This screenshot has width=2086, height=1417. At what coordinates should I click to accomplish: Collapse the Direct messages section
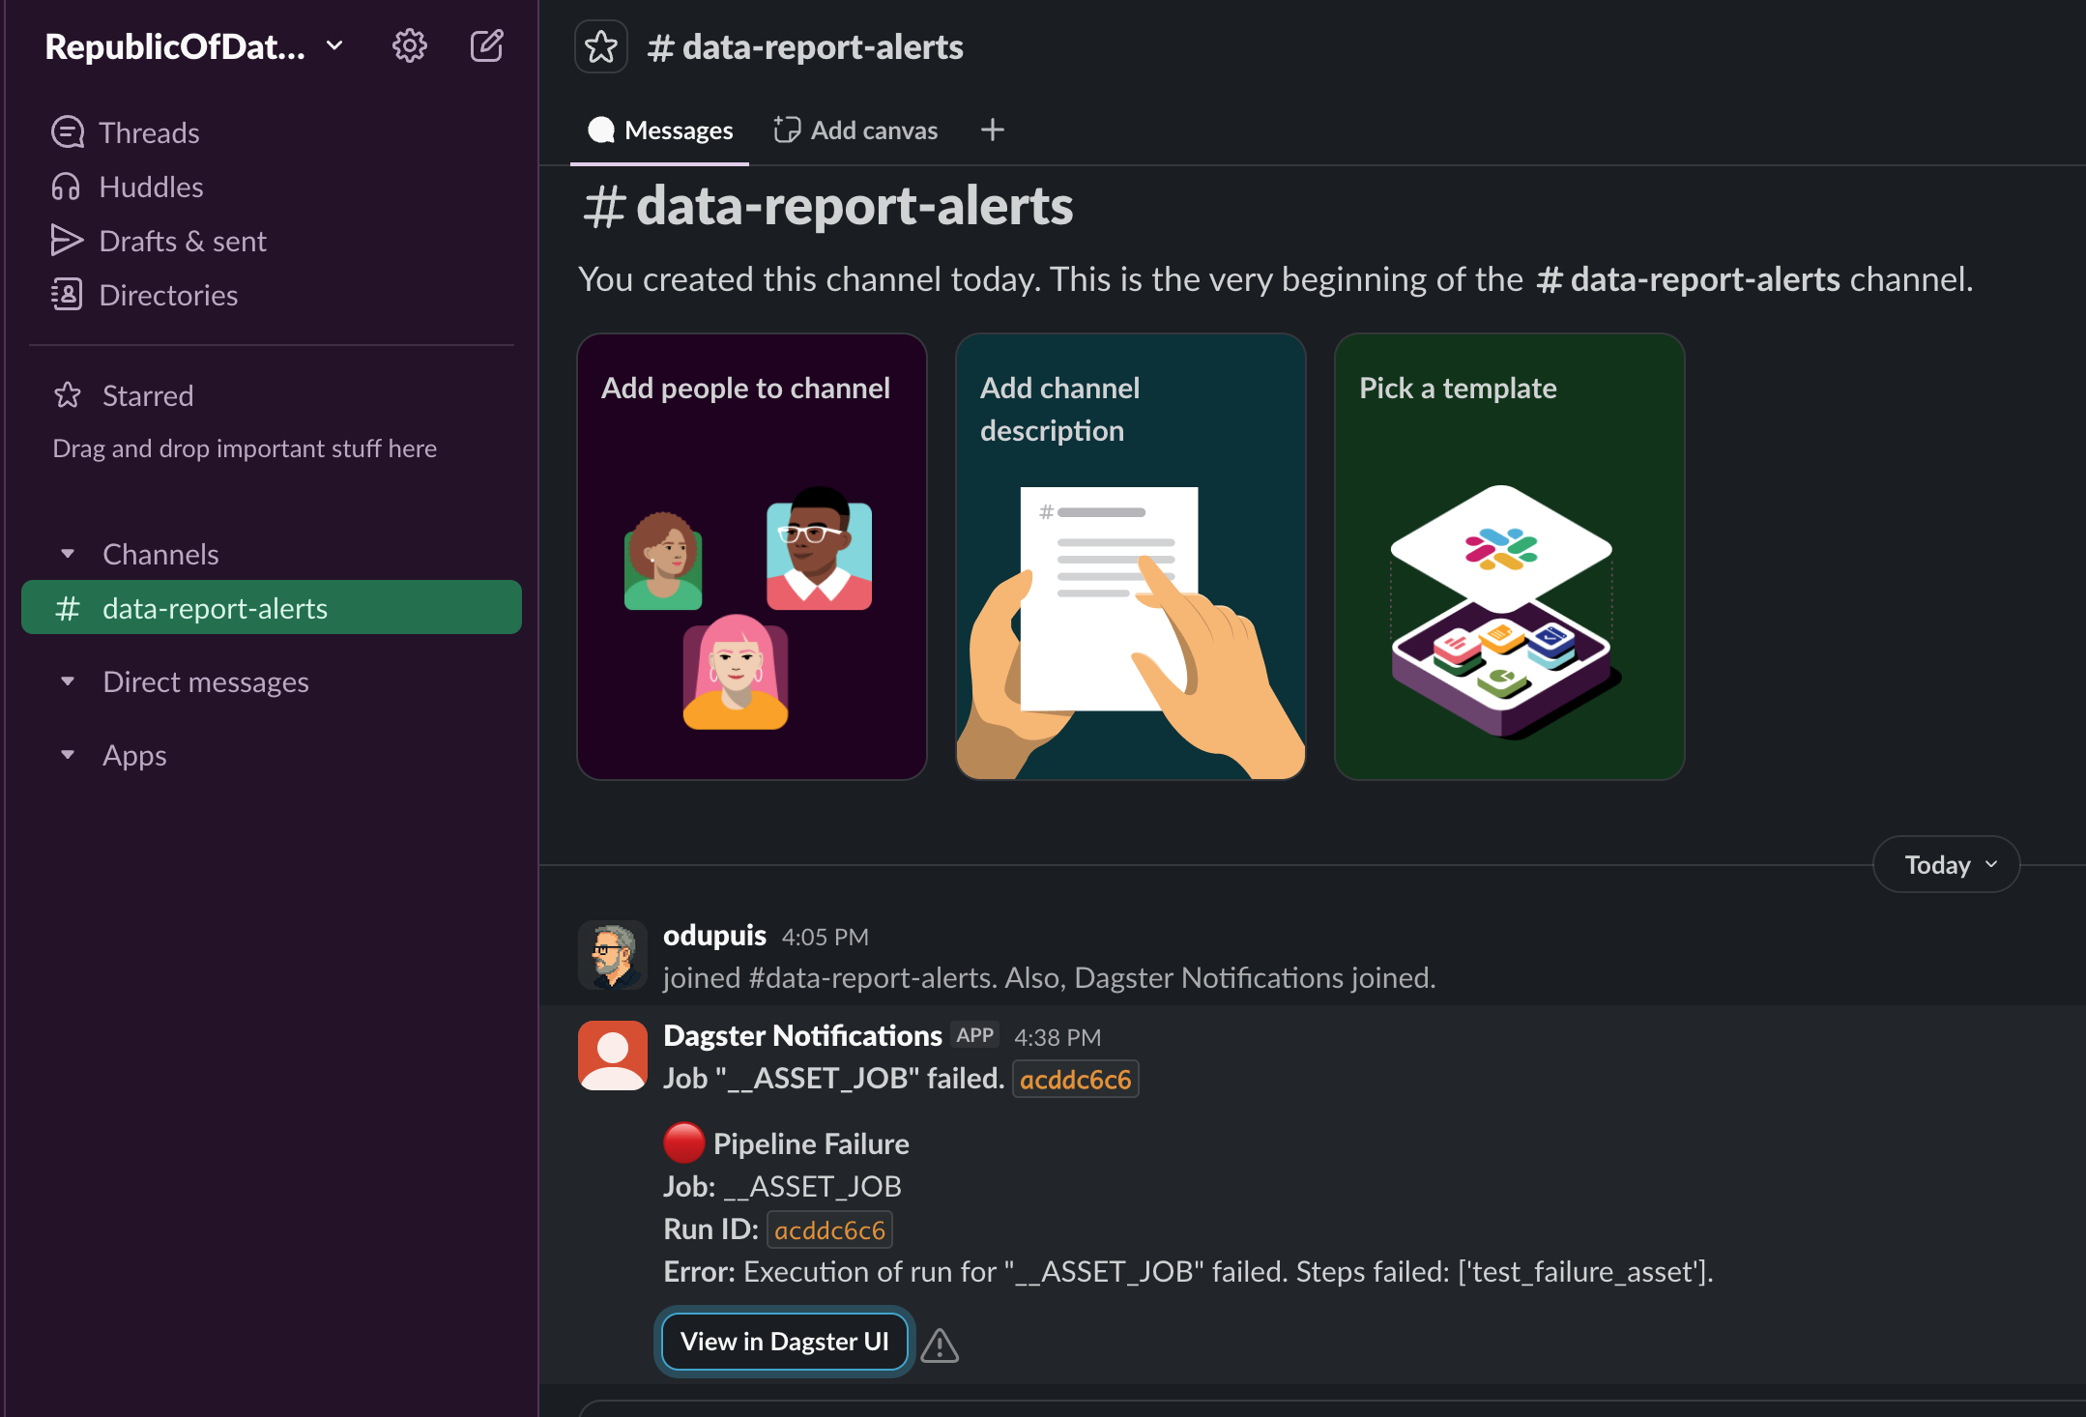tap(68, 681)
